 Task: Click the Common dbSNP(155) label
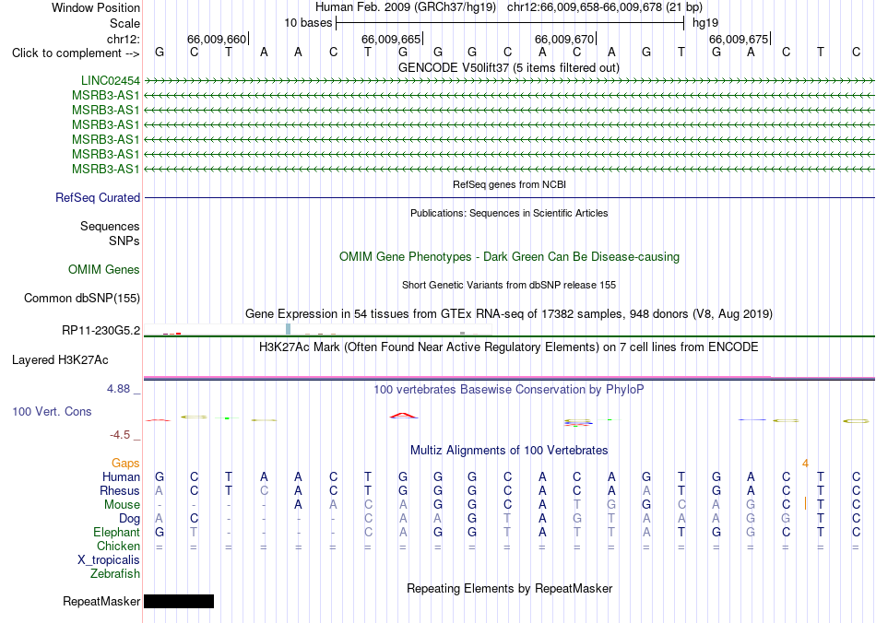pyautogui.click(x=82, y=298)
